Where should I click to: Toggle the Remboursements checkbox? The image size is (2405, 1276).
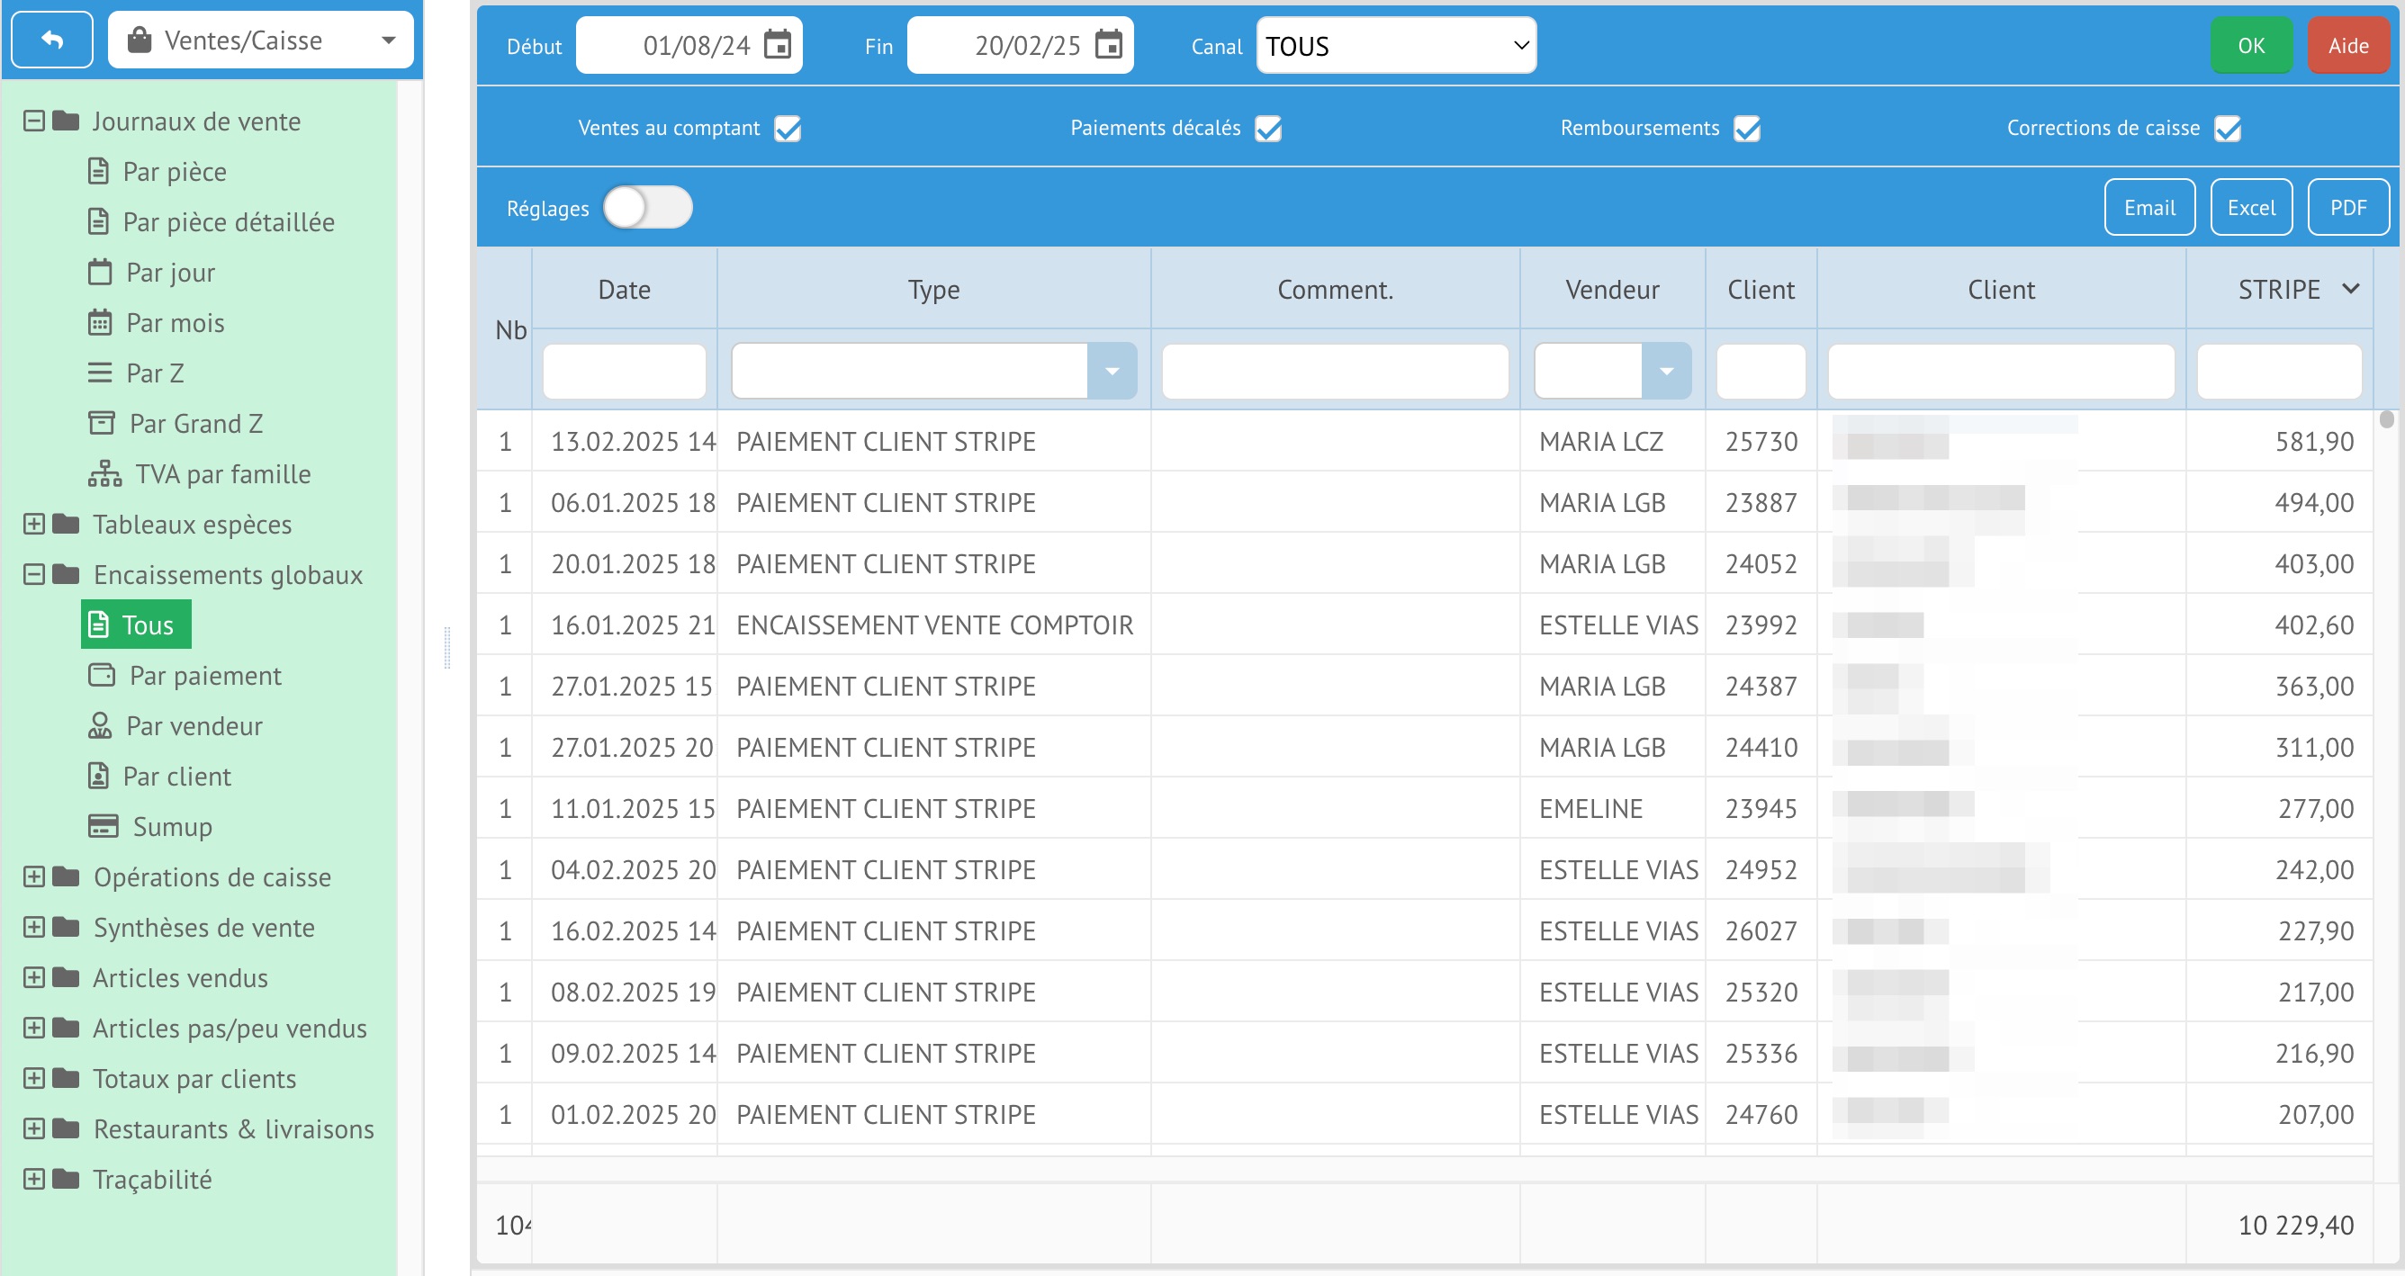point(1747,129)
